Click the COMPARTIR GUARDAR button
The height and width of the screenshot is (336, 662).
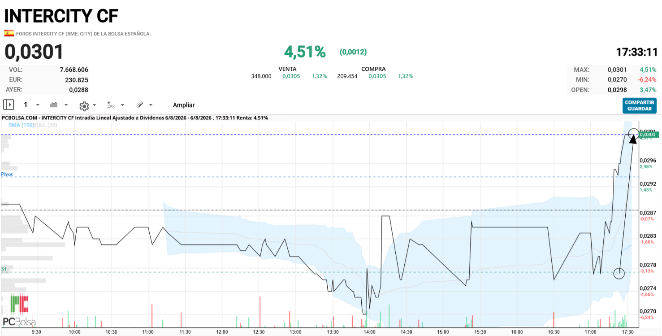click(640, 105)
